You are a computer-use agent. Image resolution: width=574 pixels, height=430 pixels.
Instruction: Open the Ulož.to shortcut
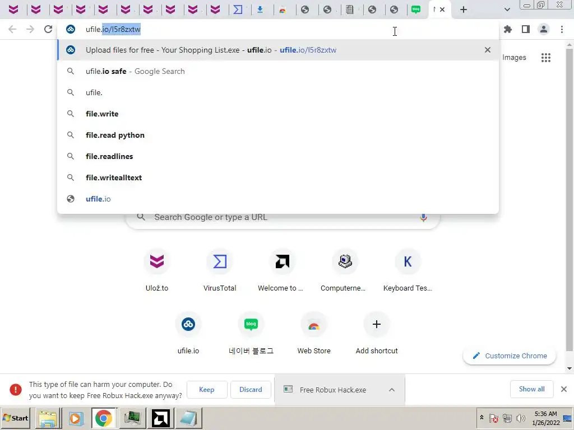click(x=157, y=270)
